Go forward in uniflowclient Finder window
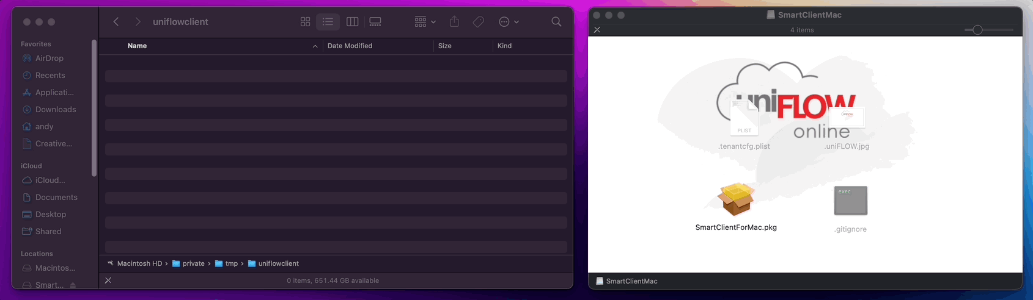Viewport: 1033px width, 300px height. (x=138, y=21)
